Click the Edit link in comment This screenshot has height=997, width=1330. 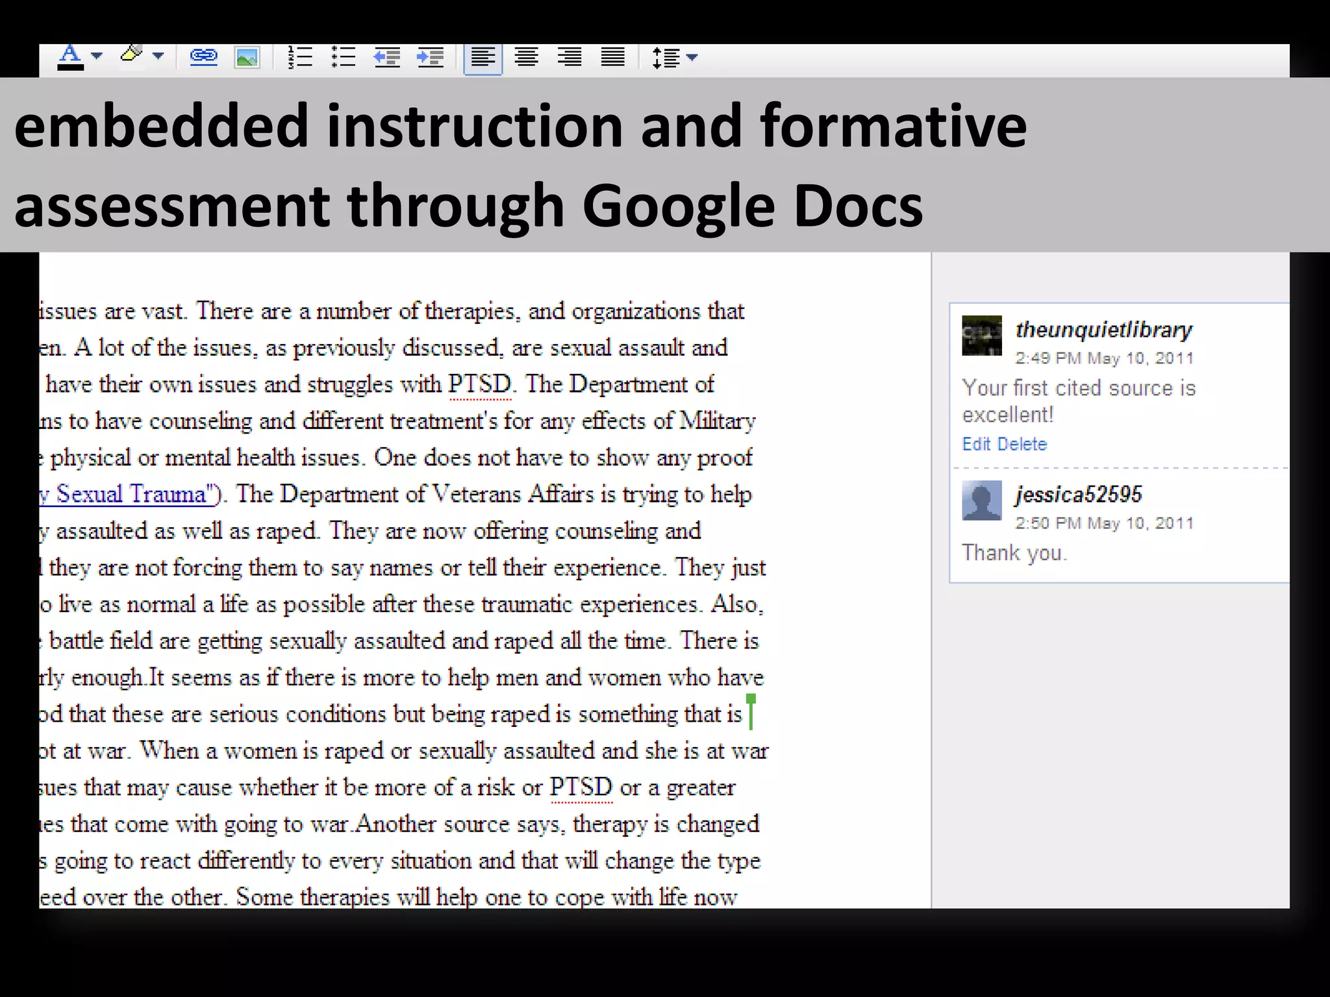tap(976, 444)
